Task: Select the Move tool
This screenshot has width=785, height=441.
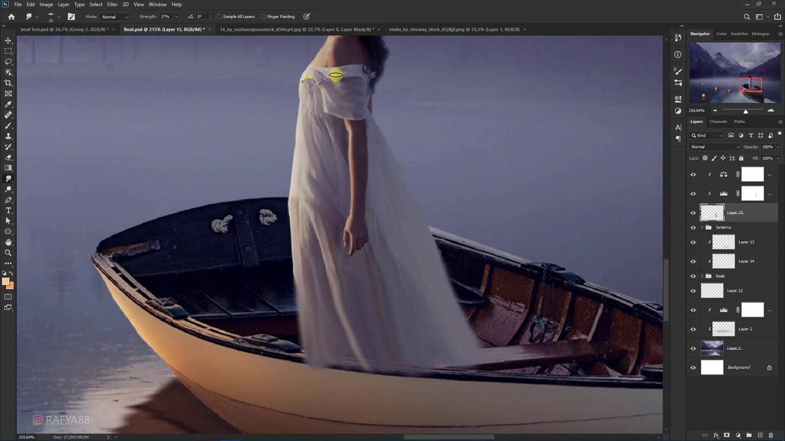Action: pyautogui.click(x=8, y=40)
